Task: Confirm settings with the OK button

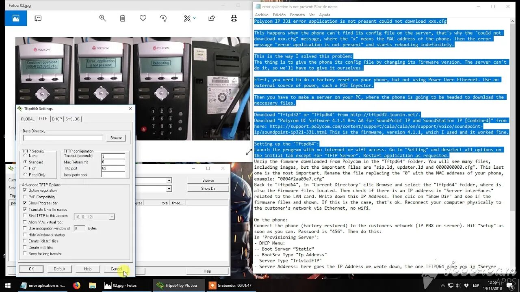Action: tap(31, 269)
